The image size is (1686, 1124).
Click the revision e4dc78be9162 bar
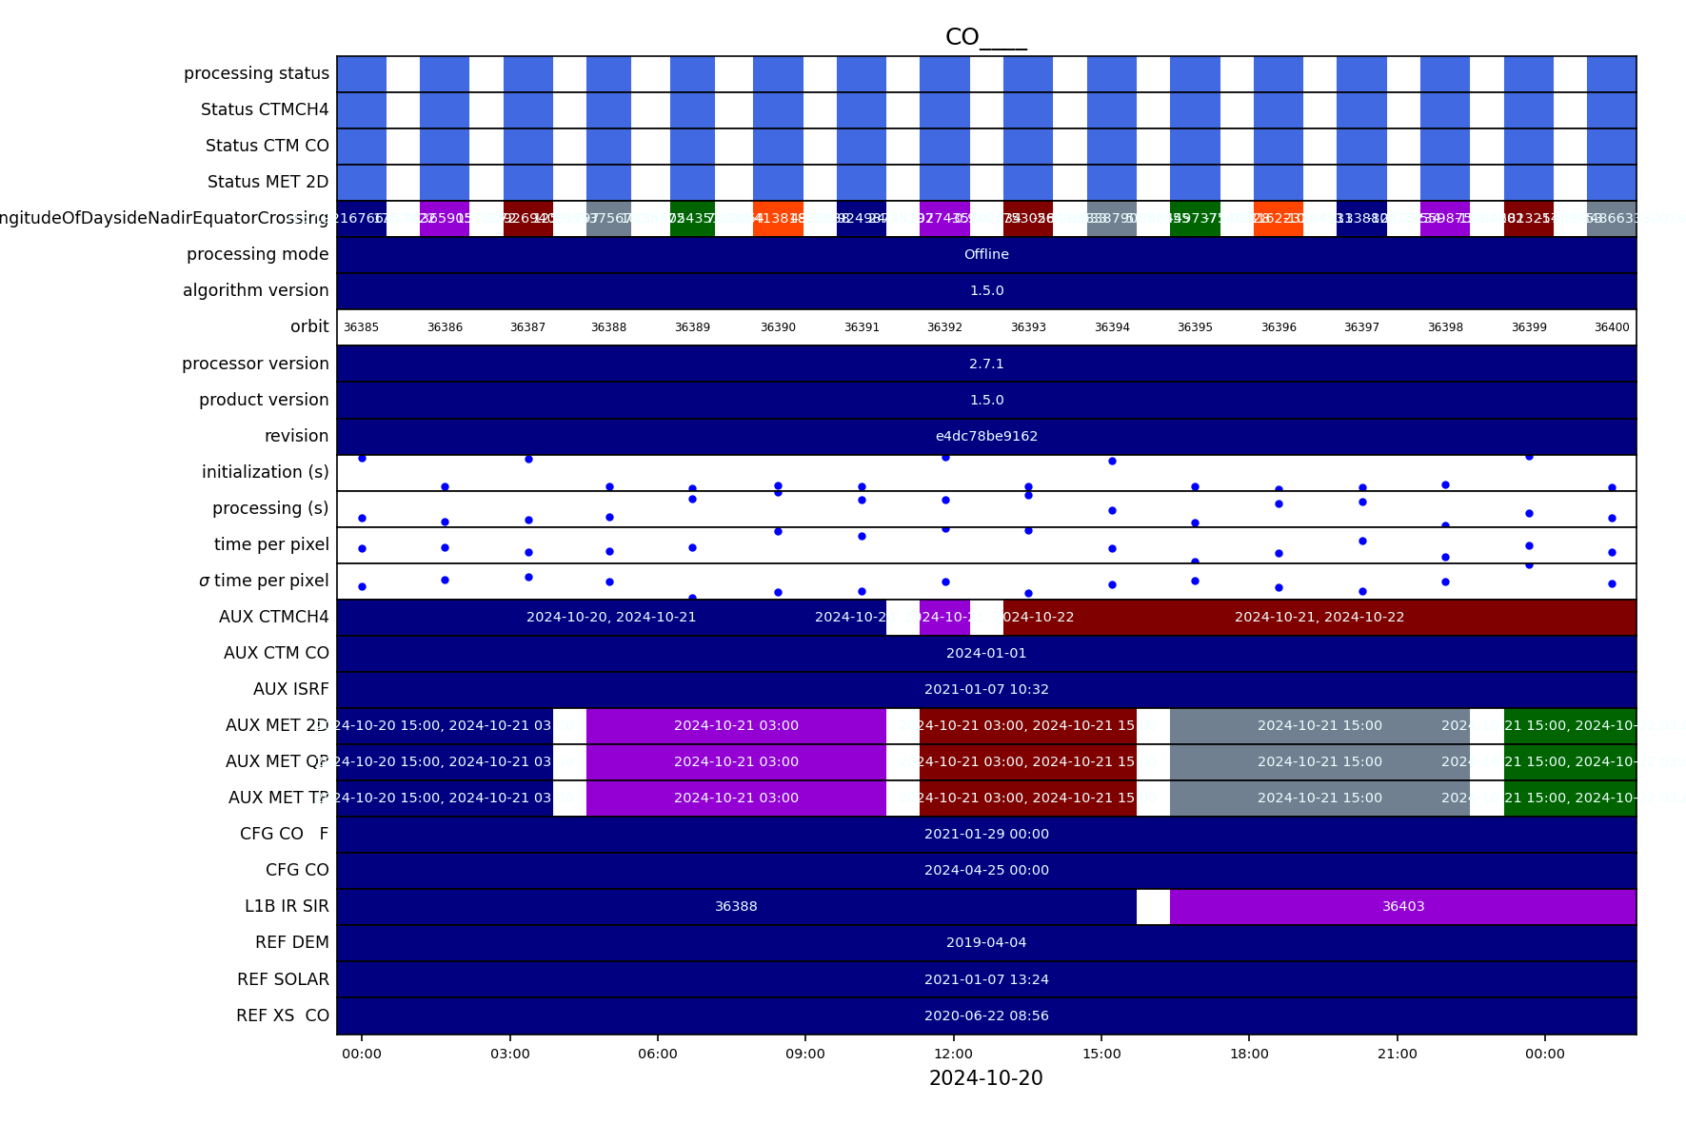[986, 437]
